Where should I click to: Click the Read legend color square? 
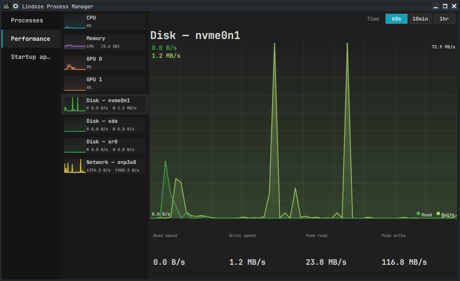(x=418, y=214)
